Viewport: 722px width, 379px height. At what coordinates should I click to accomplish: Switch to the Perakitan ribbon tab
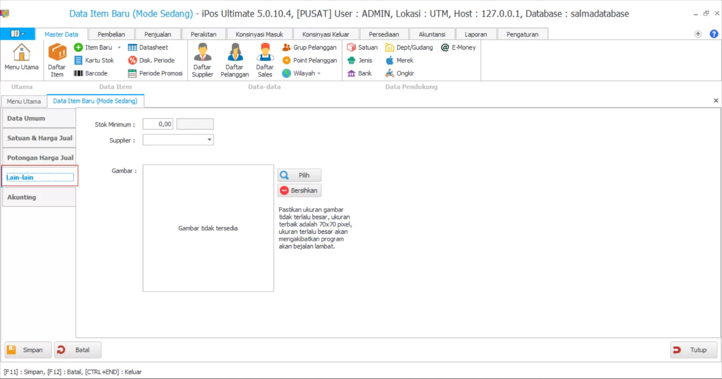pyautogui.click(x=204, y=34)
